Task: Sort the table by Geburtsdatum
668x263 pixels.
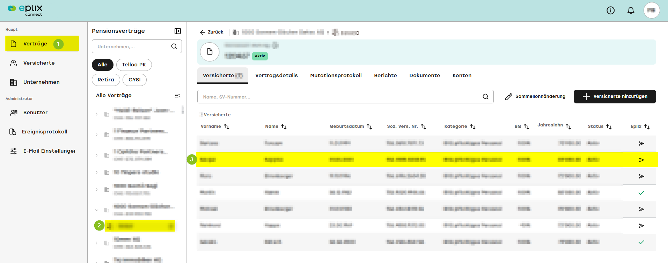Action: click(x=369, y=126)
